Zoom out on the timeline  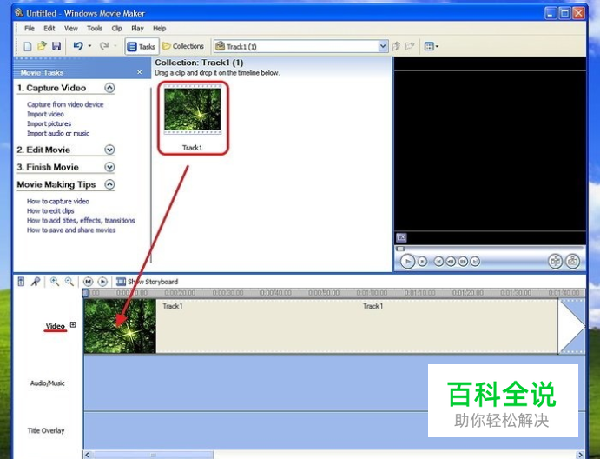(x=69, y=282)
